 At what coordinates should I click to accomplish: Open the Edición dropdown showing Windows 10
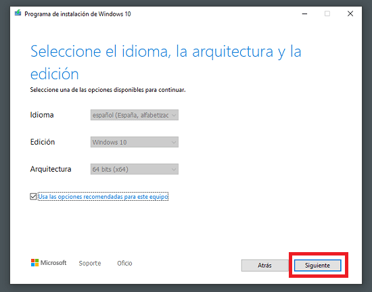tap(135, 142)
